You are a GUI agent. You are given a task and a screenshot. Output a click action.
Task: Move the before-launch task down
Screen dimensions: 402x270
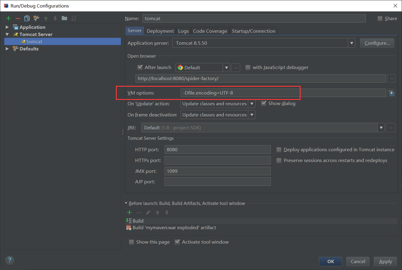[x=167, y=212]
